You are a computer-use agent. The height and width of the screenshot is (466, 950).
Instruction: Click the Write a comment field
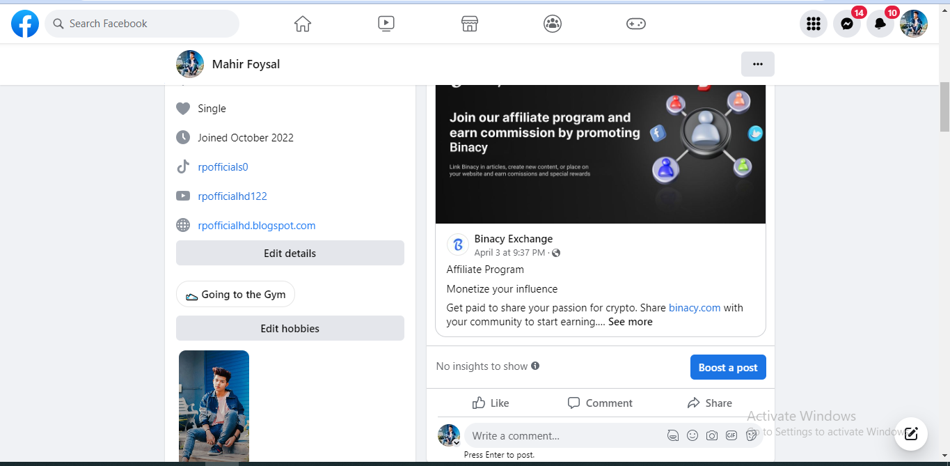tap(564, 435)
